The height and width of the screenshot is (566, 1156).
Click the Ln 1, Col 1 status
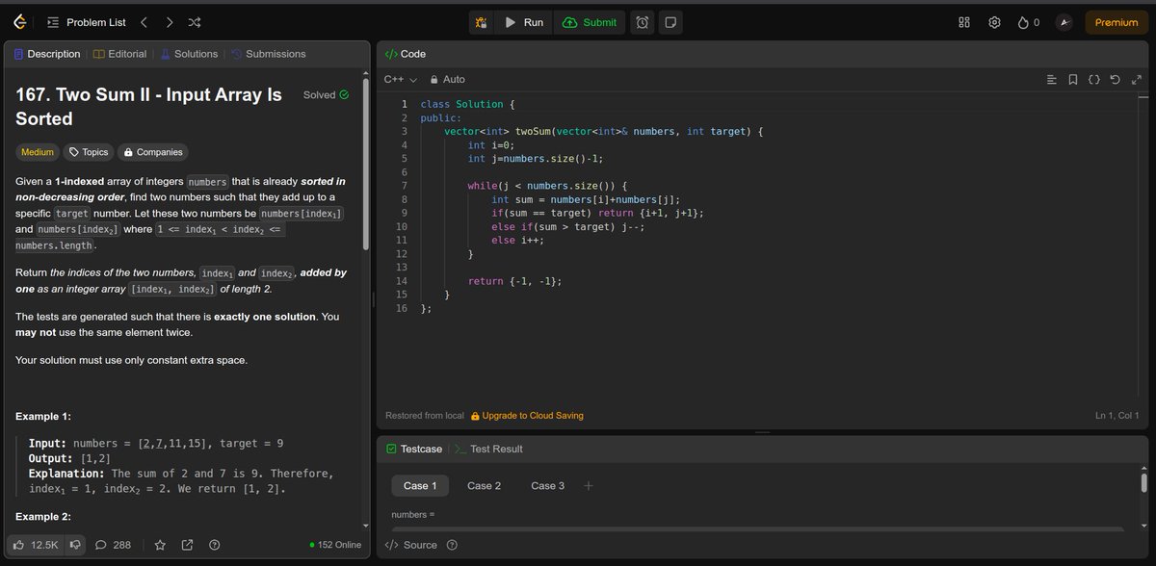1117,416
